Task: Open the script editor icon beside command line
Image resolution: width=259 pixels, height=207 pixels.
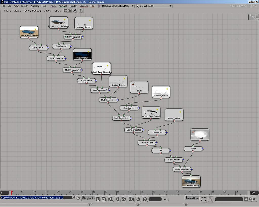Action: [x=78, y=198]
